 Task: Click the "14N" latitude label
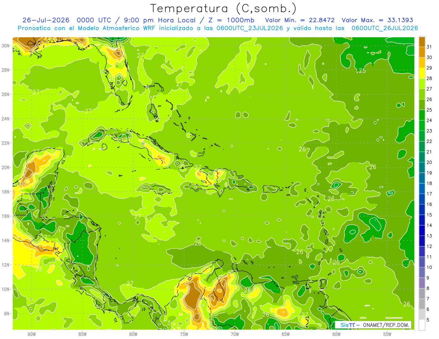5,241
